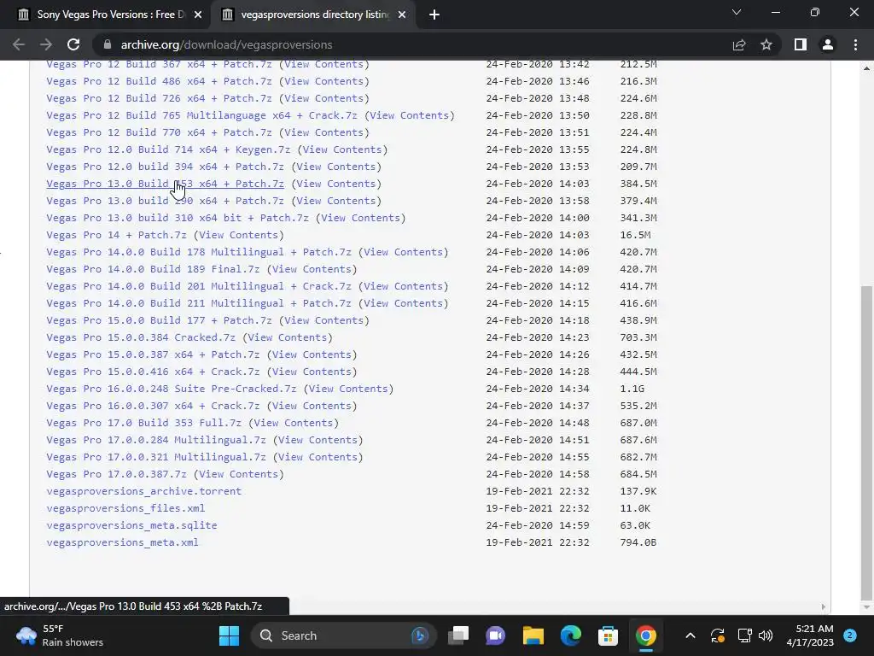Screen dimensions: 874x656
Task: Click the taskbar Search box
Action: coord(343,635)
